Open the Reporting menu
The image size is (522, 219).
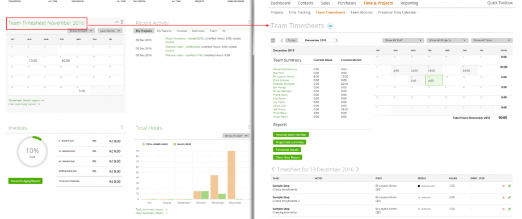coord(410,3)
